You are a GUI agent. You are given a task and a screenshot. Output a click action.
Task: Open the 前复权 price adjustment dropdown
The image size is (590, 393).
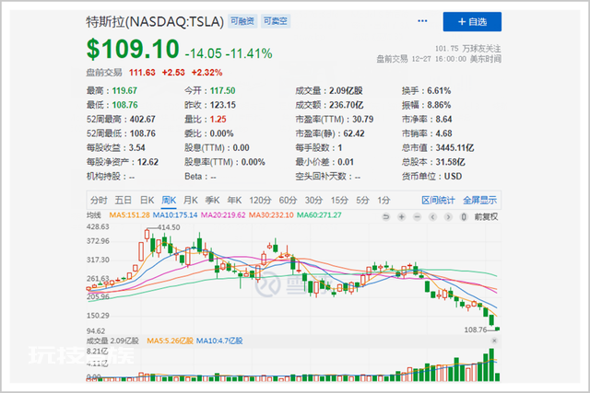pyautogui.click(x=486, y=217)
